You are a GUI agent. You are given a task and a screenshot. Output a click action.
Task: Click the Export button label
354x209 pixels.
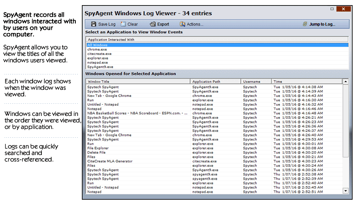click(163, 24)
